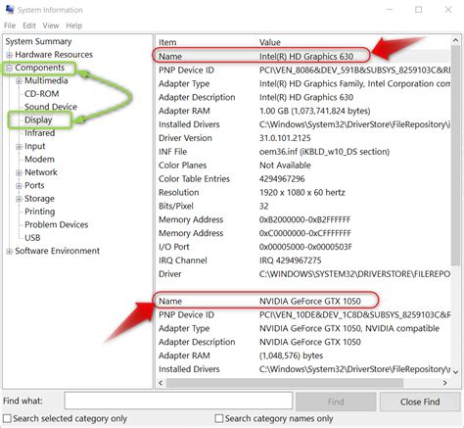Expand the Network node
This screenshot has width=464, height=428.
(19, 172)
